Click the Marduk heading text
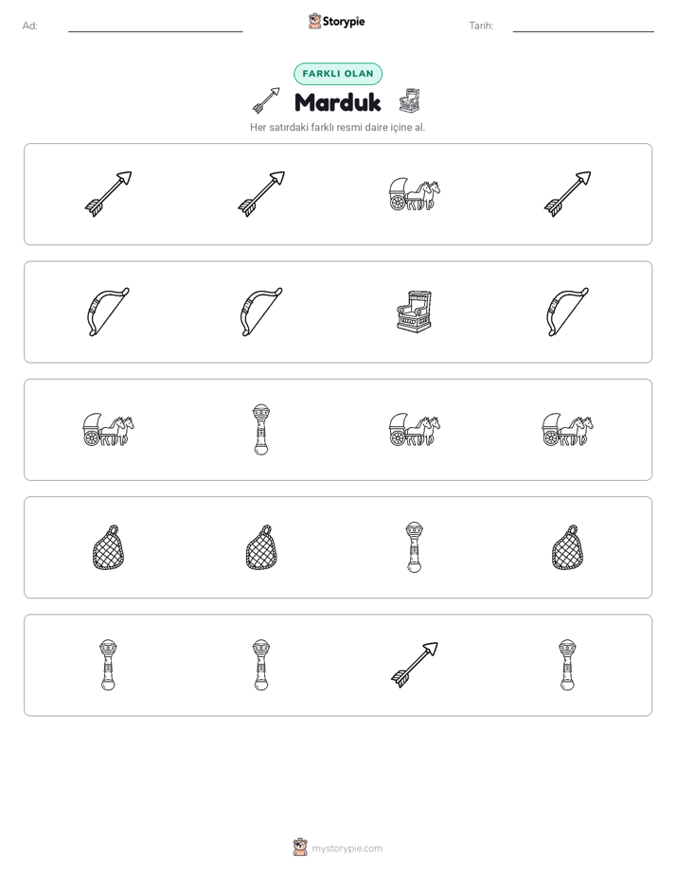This screenshot has width=676, height=875. (337, 102)
